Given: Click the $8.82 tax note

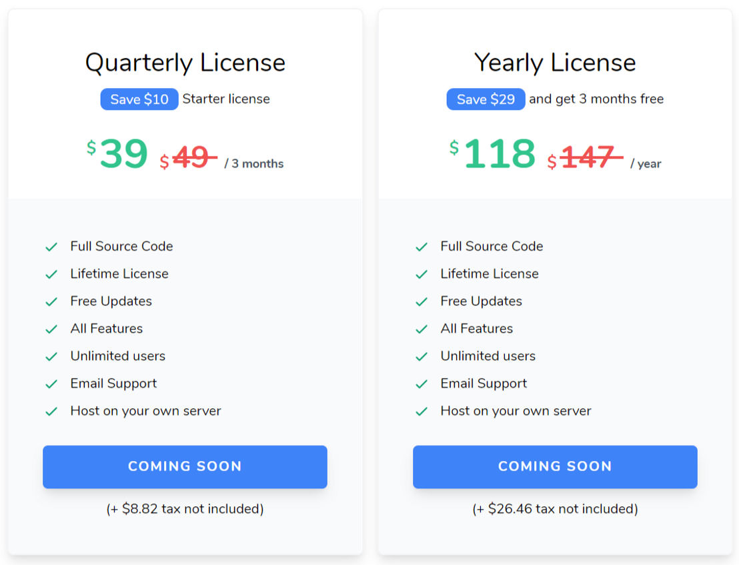Looking at the screenshot, I should point(185,509).
